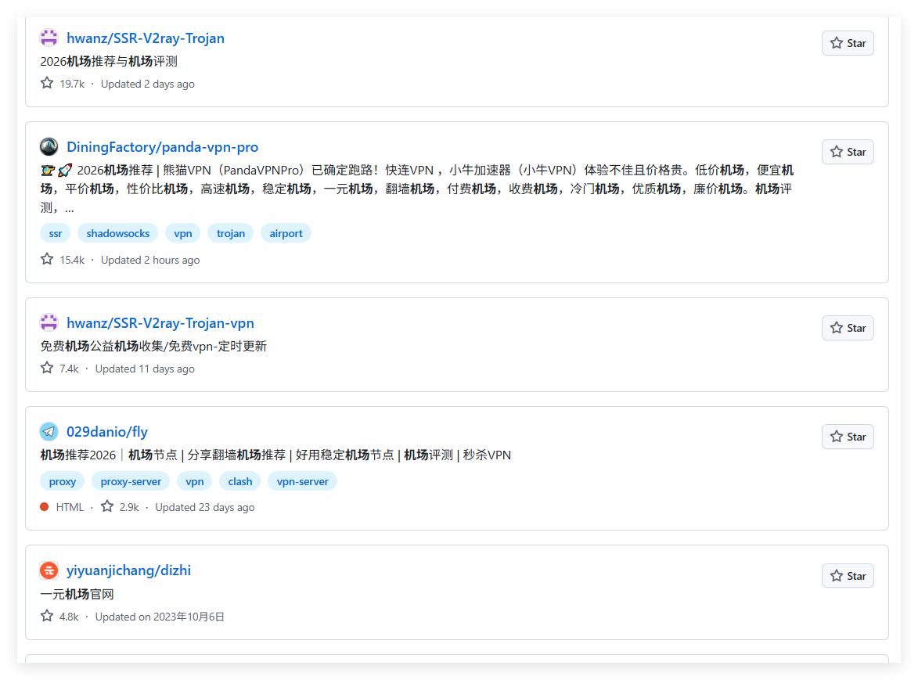Screen dimensions: 918x680
Task: Click the 4.8k stargazers star icon
Action: (x=47, y=616)
